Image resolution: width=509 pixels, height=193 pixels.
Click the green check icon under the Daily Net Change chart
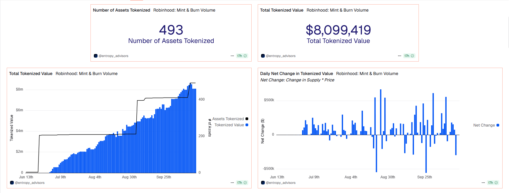tap(496, 183)
